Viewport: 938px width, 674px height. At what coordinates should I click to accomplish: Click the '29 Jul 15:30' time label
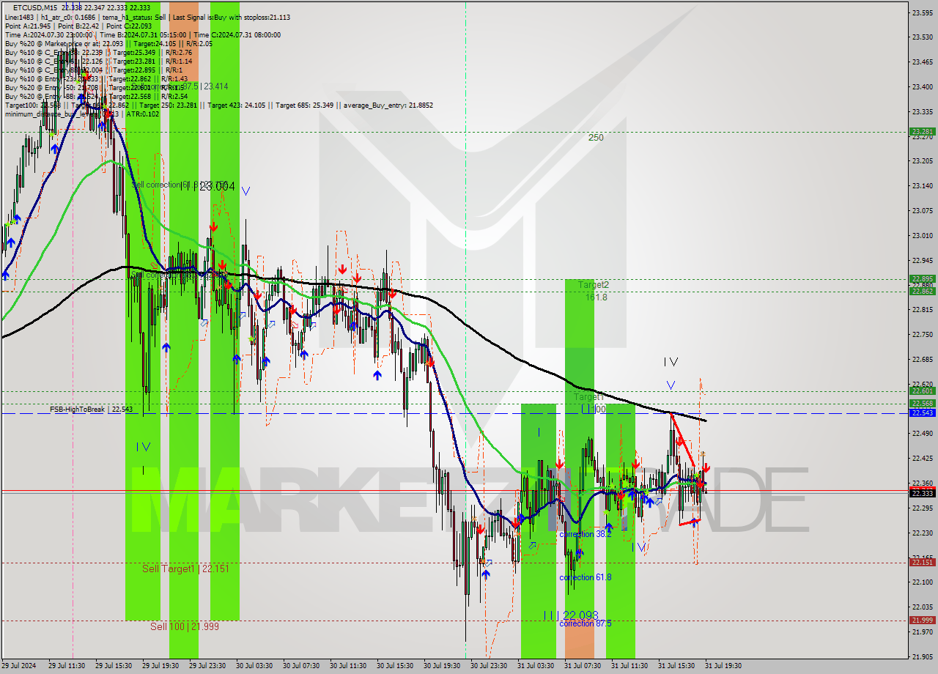114,666
